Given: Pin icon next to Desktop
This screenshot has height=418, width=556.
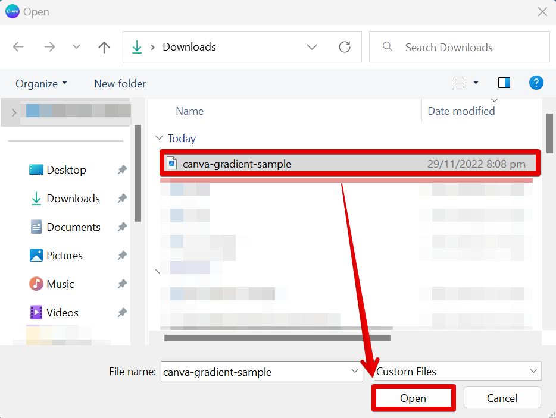Looking at the screenshot, I should (122, 170).
